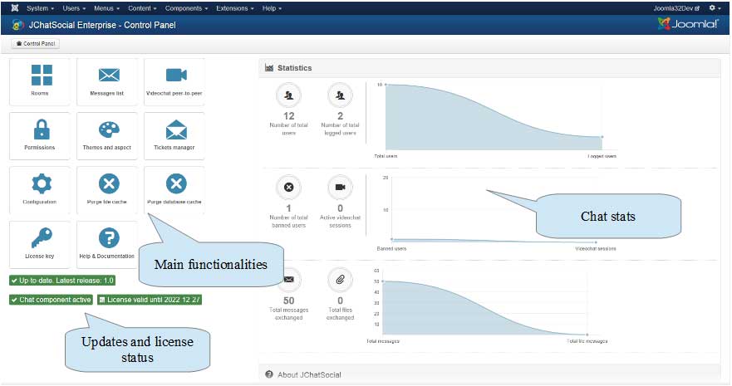
Task: Click the '1' banned users value
Action: point(289,208)
